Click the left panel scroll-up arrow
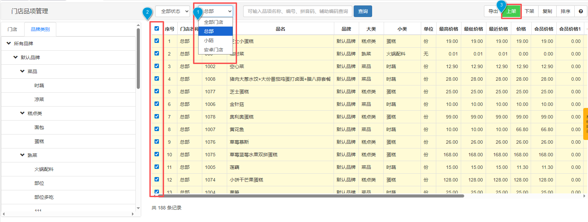This screenshot has width=588, height=222. click(138, 25)
